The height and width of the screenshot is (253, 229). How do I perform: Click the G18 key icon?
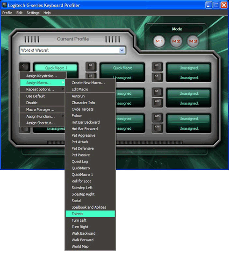(157, 128)
